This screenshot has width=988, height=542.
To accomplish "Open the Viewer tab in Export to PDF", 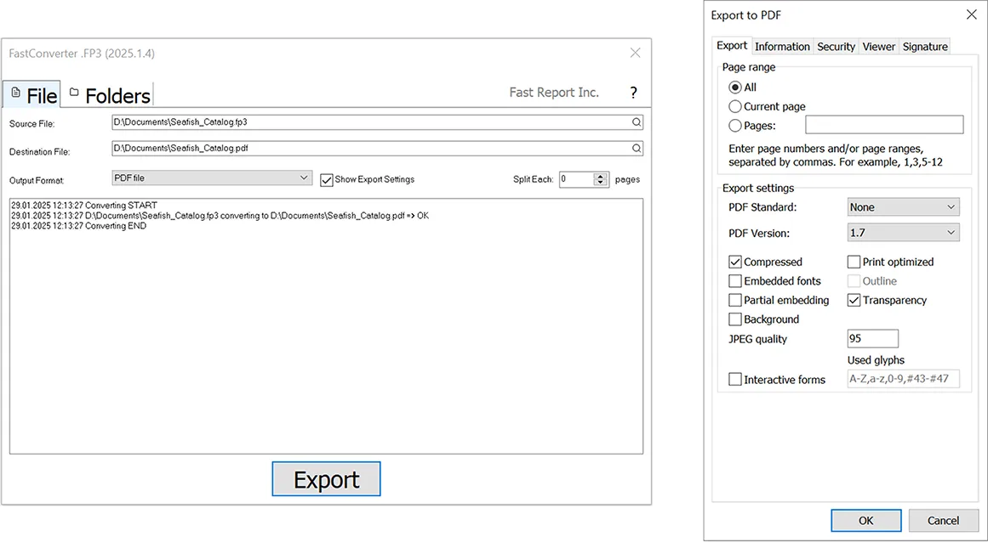I will coord(878,47).
